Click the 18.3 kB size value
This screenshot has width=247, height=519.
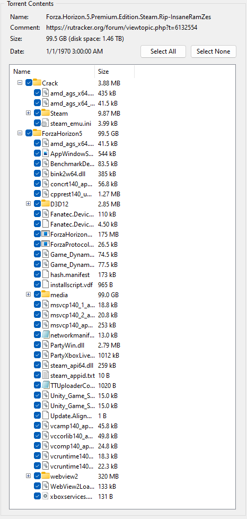point(108,456)
